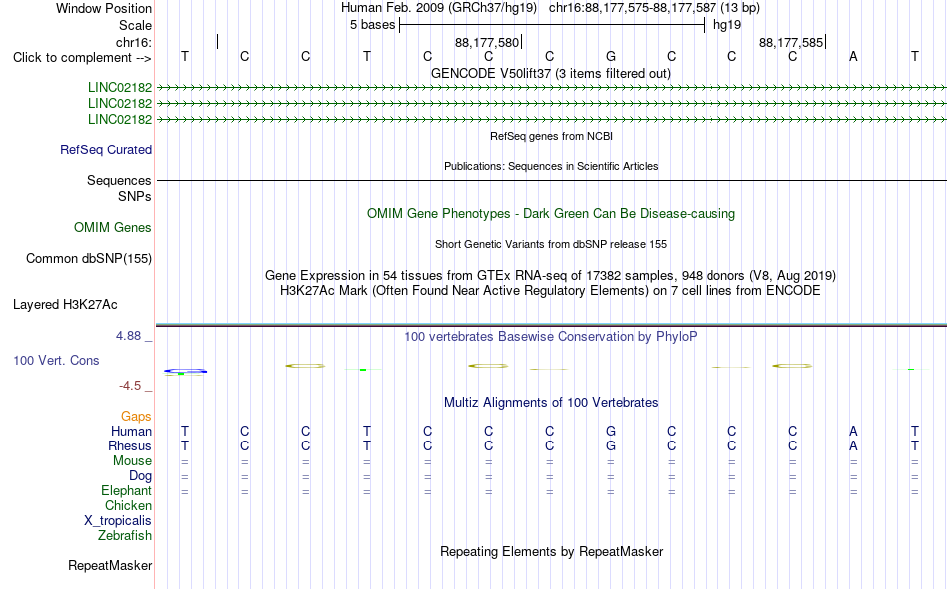Click the Window Position label
The image size is (948, 589).
click(104, 8)
